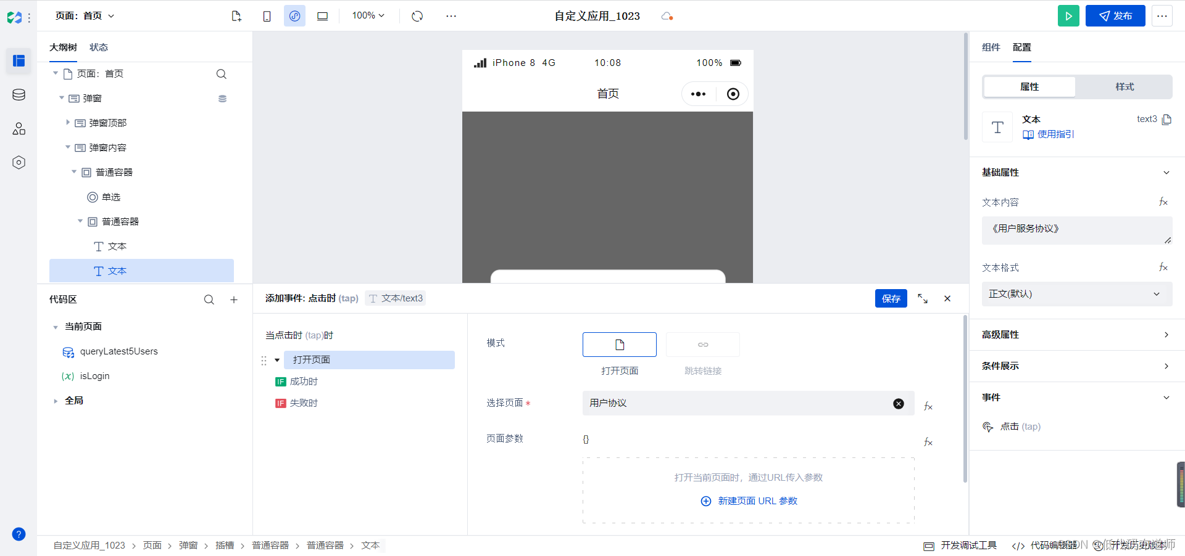Search in the 代码区 panel
Image resolution: width=1185 pixels, height=556 pixels.
[x=209, y=300]
